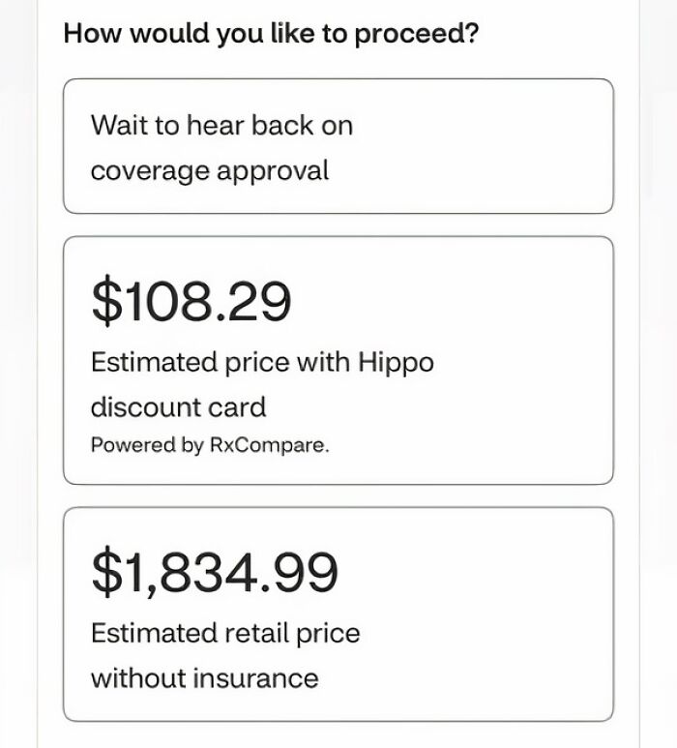Select Wait to hear back on coverage approval
This screenshot has width=677, height=748.
point(338,146)
